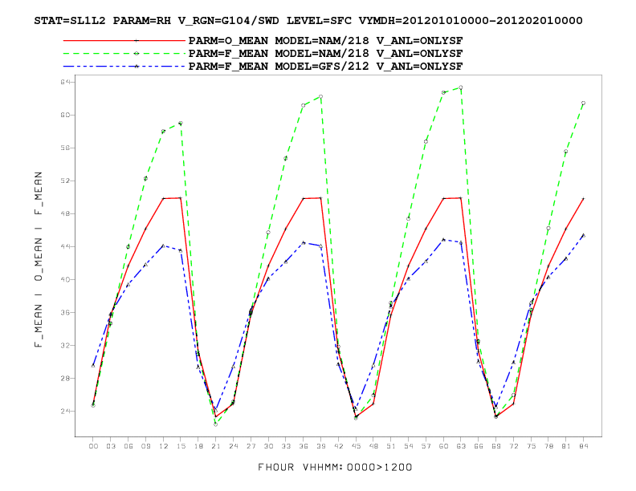Select the green F_MEAN NAM/218 legend entry
Screen dimensions: 636x491
coord(263,54)
